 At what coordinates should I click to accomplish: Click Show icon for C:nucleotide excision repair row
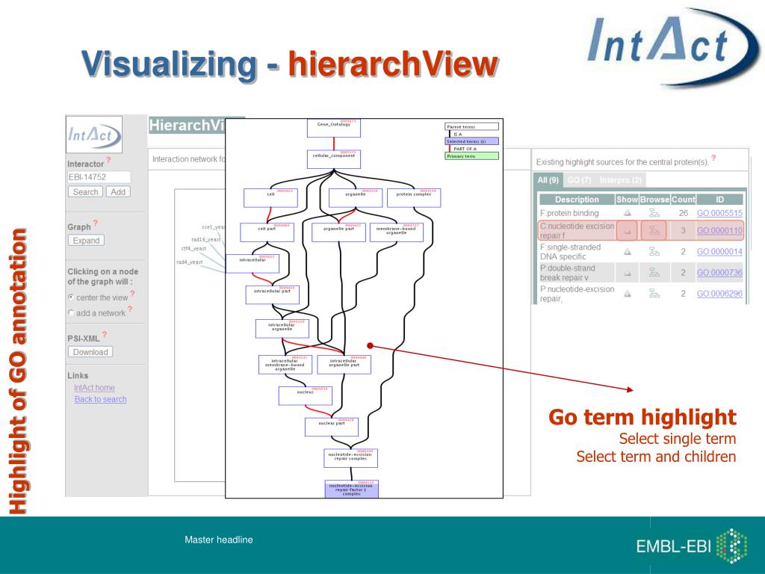tap(627, 230)
